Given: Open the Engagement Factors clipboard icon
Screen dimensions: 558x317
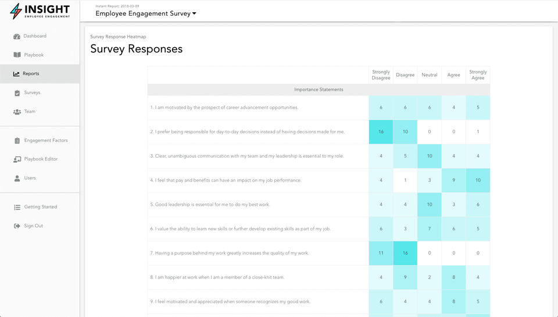Looking at the screenshot, I should pyautogui.click(x=17, y=141).
